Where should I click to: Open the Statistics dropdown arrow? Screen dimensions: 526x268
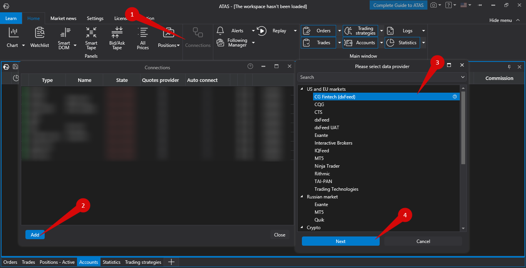coord(424,43)
